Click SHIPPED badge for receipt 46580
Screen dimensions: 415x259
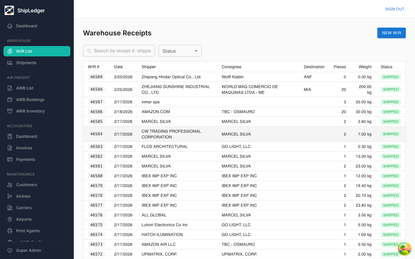click(x=391, y=176)
